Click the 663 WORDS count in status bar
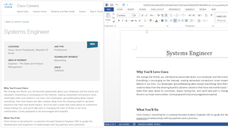Screen dimensions: 228x128 (124, 124)
